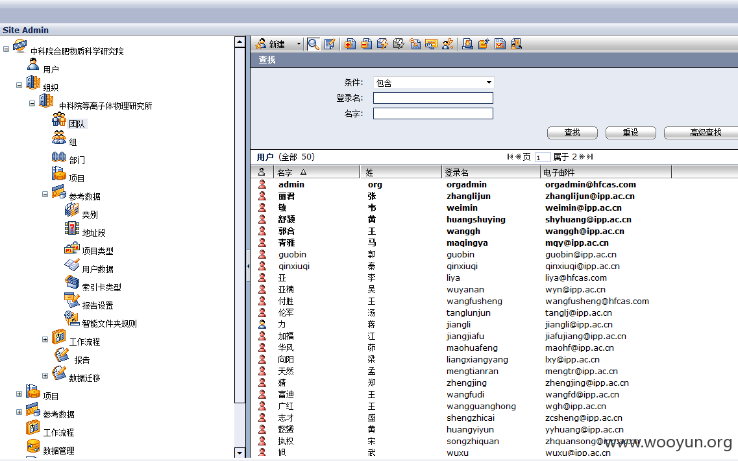This screenshot has height=461, width=738.
Task: Click the toolbar document icon with red plus
Action: tap(350, 44)
